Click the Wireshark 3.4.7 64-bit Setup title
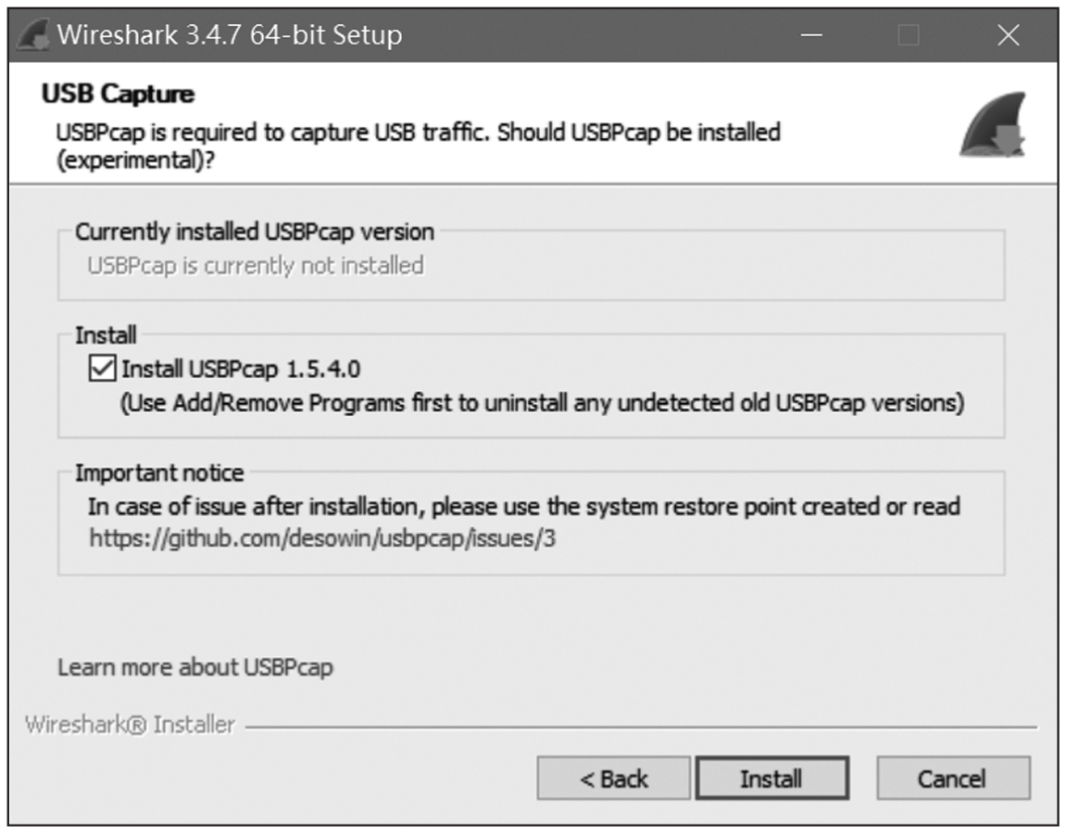 (x=230, y=36)
